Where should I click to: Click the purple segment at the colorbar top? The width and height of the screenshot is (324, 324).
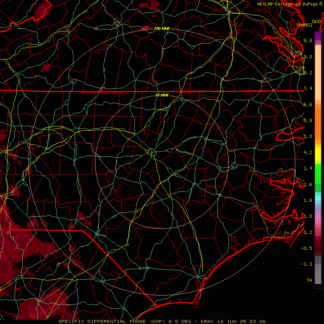(x=318, y=36)
